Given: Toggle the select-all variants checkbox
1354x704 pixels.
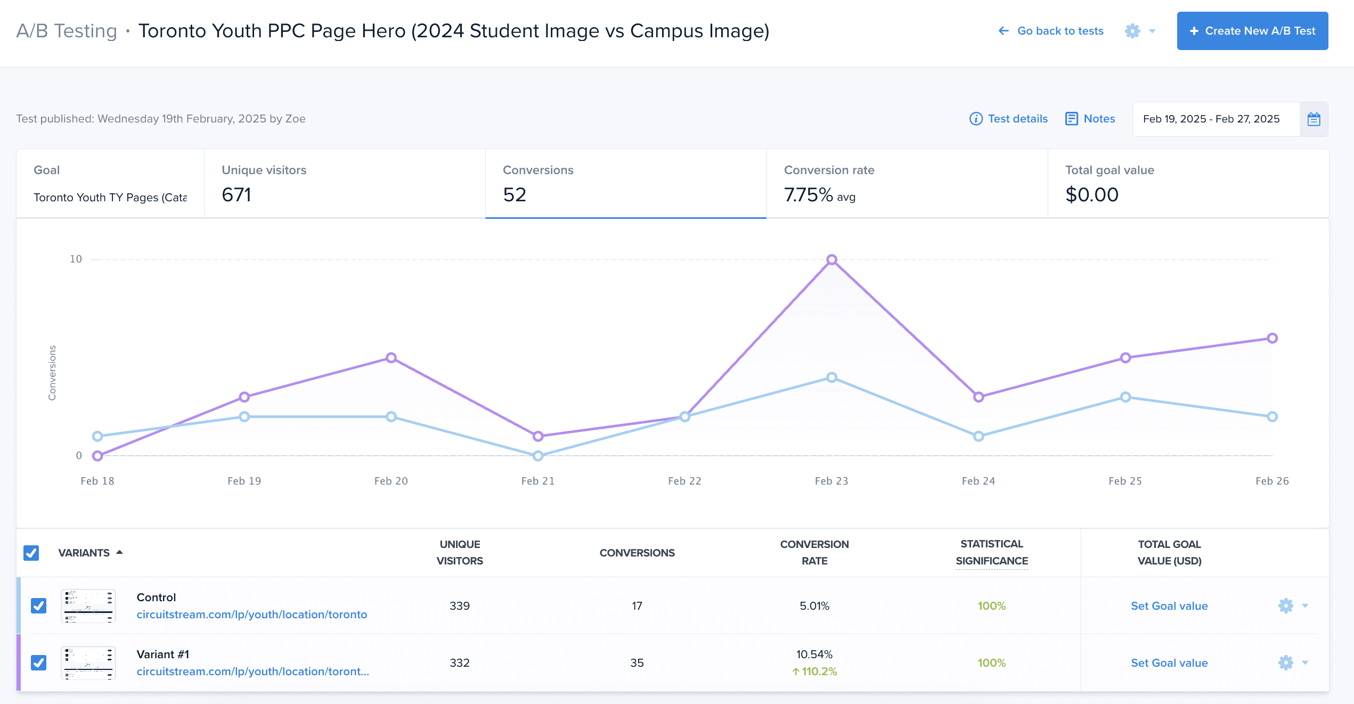Looking at the screenshot, I should point(31,553).
